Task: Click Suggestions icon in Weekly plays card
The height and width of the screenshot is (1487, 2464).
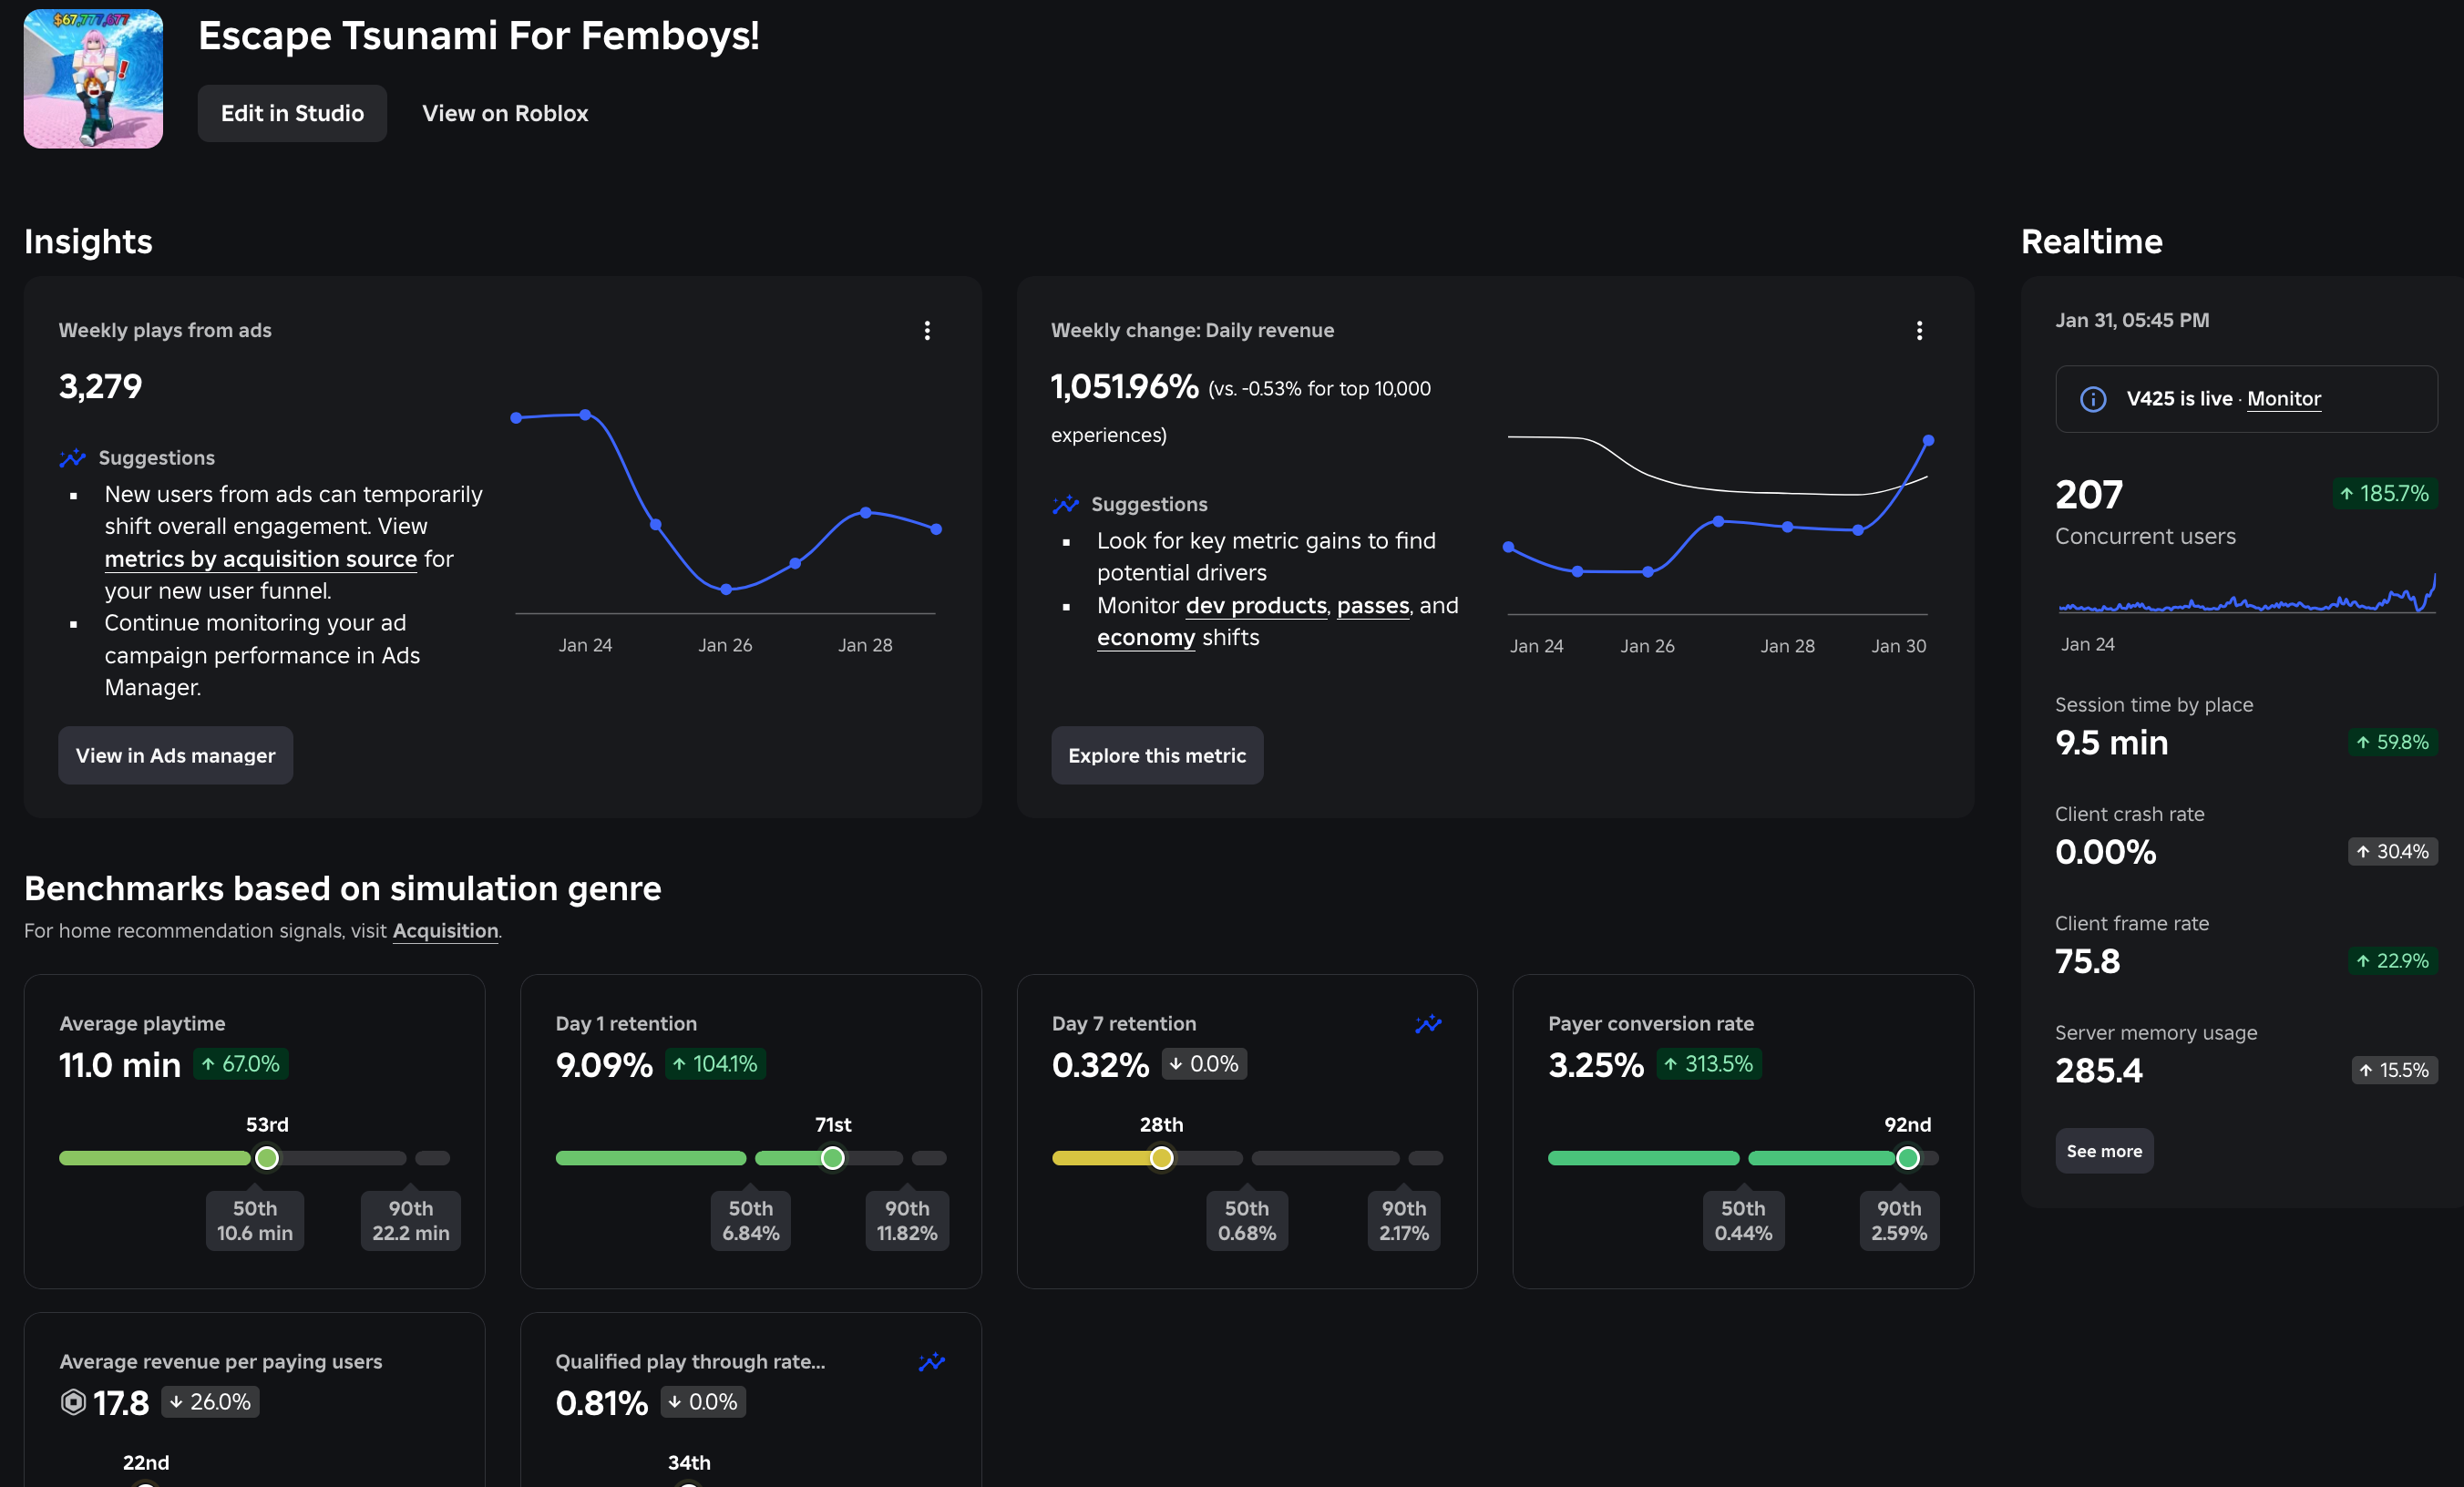Action: coord(72,458)
